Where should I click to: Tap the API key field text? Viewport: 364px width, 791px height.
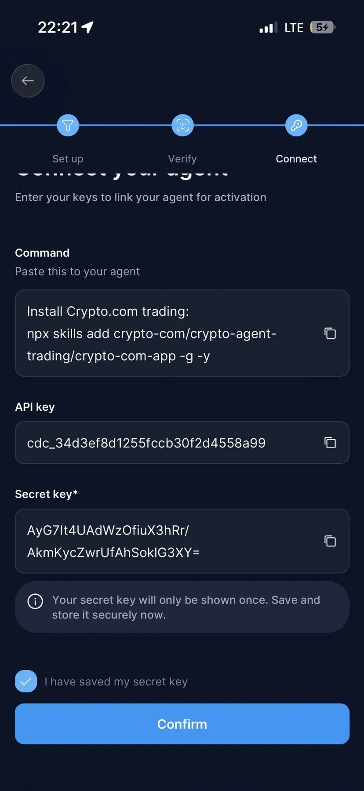pyautogui.click(x=146, y=443)
